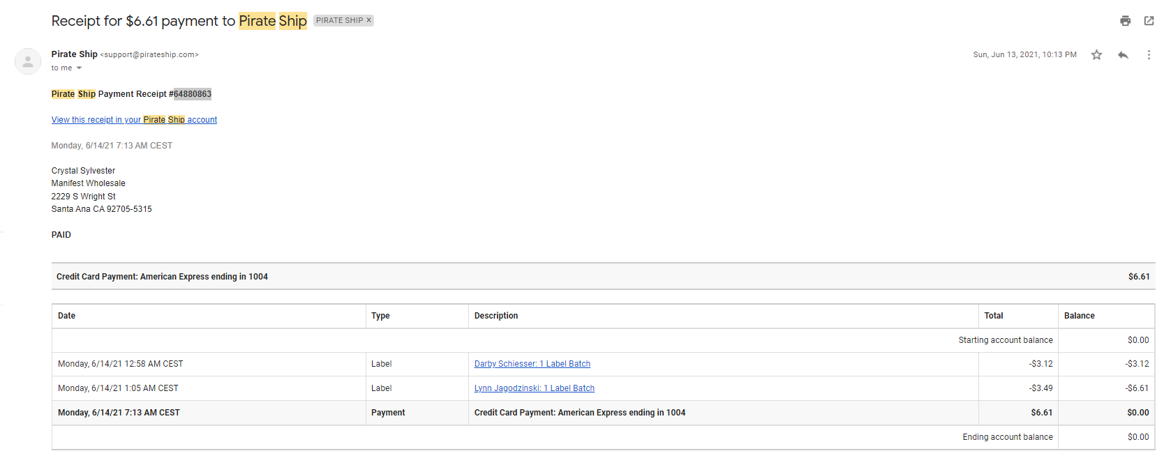Open "View this receipt in your Pirate Ship account"
Image resolution: width=1164 pixels, height=458 pixels.
pyautogui.click(x=134, y=120)
